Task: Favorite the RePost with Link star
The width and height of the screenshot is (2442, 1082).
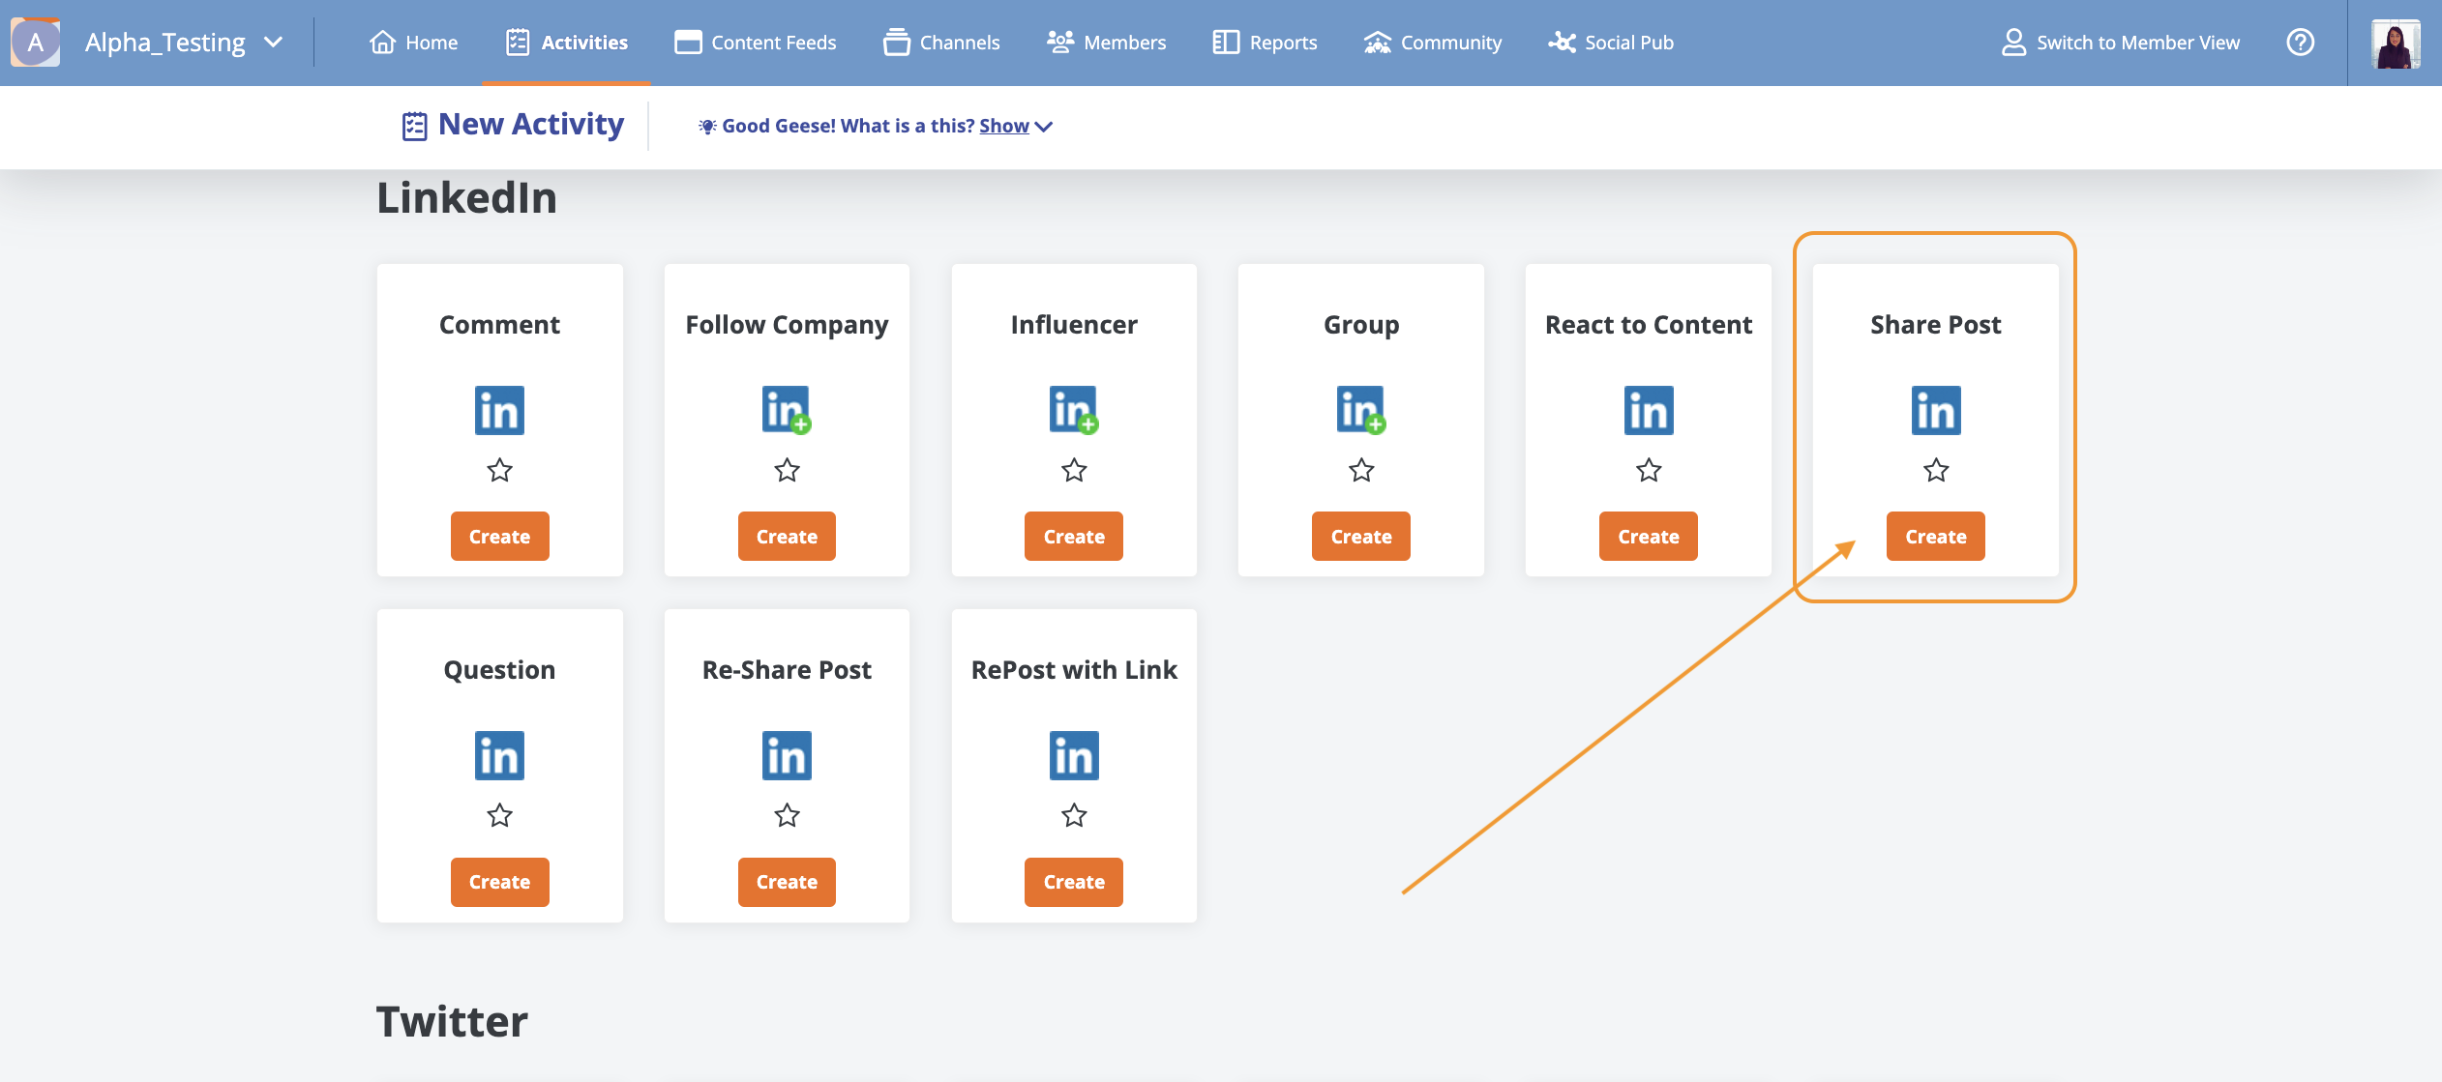Action: (x=1074, y=816)
